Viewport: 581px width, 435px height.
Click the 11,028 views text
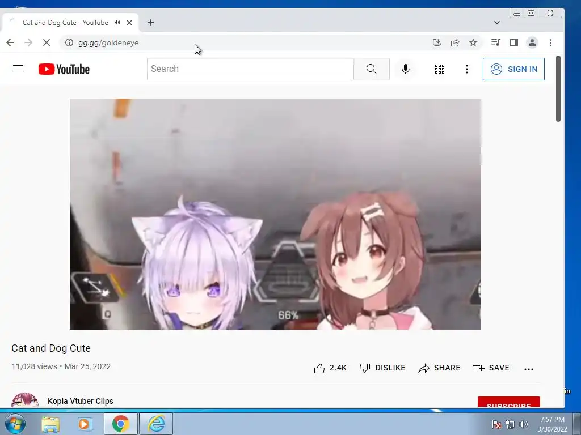(x=35, y=366)
